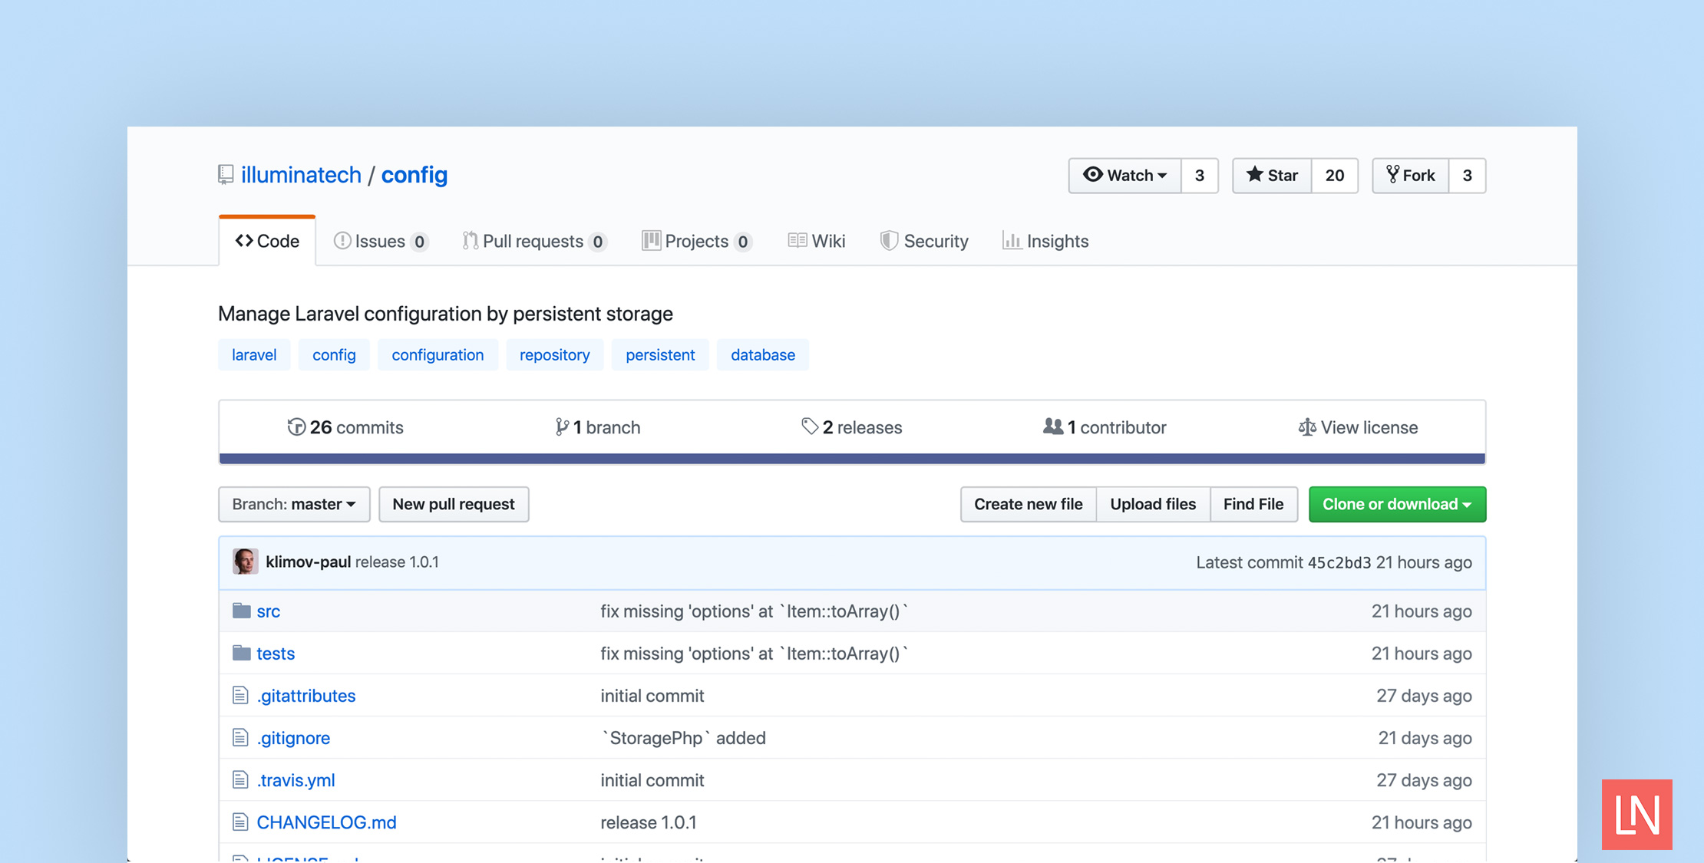
Task: Click the Fork icon
Action: click(x=1392, y=175)
